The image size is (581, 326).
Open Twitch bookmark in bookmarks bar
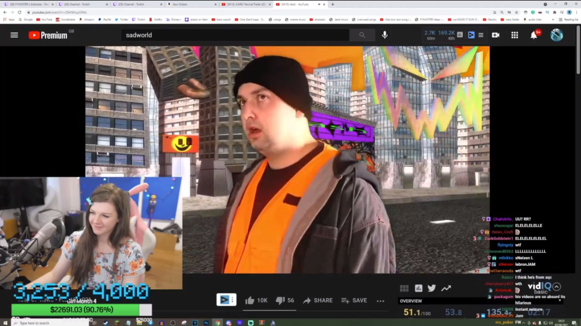(x=138, y=19)
